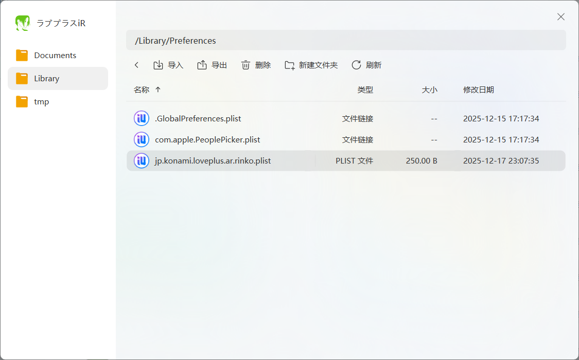Click the ラブプラスiR app title text
This screenshot has width=579, height=360.
pyautogui.click(x=61, y=23)
